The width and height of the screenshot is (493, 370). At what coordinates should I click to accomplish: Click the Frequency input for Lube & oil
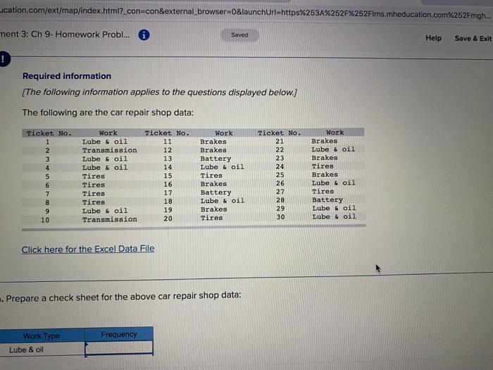click(x=119, y=347)
